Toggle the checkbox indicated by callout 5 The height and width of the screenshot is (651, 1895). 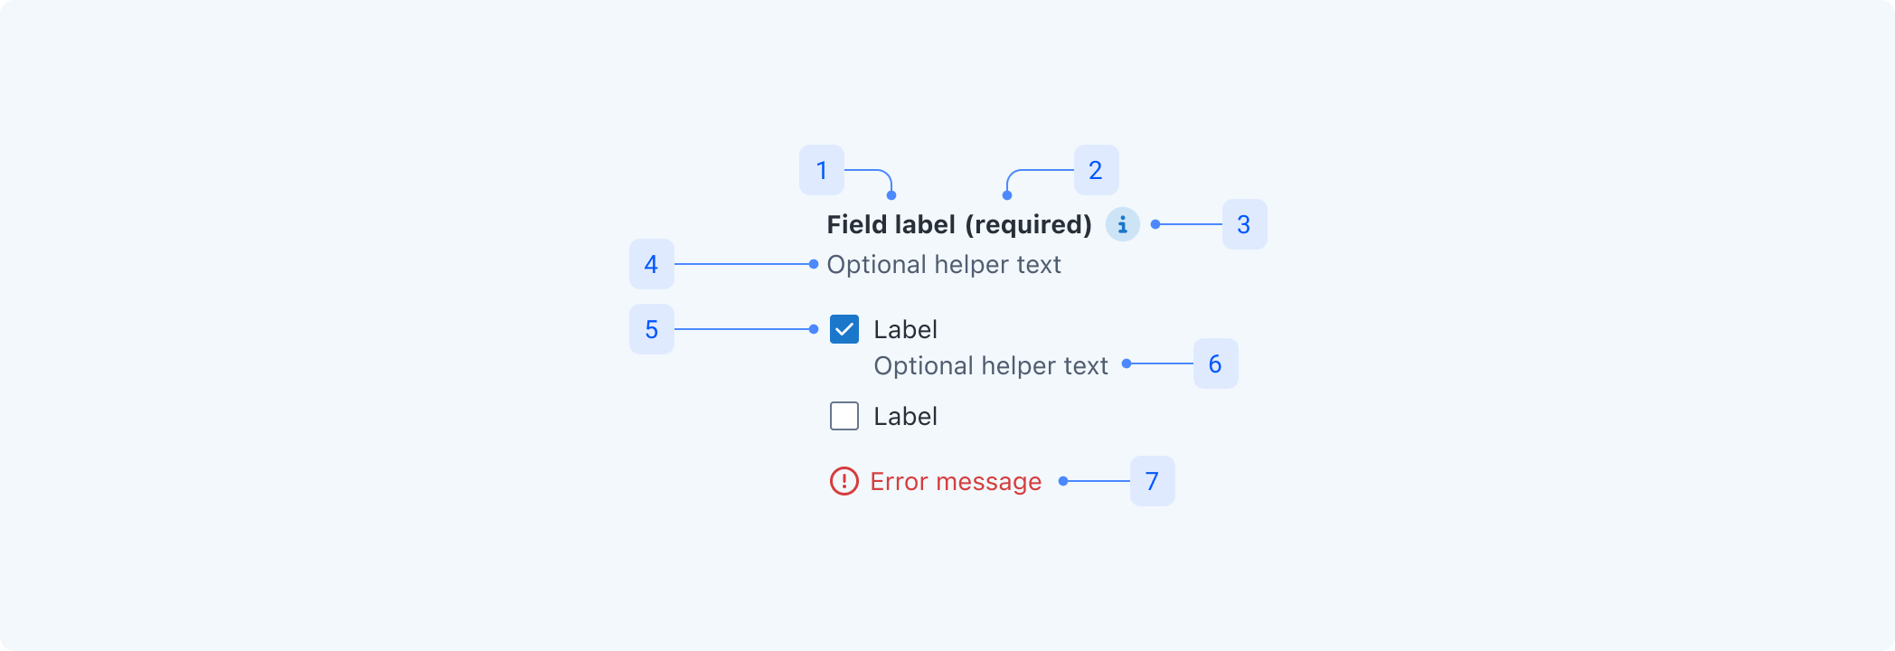click(844, 329)
